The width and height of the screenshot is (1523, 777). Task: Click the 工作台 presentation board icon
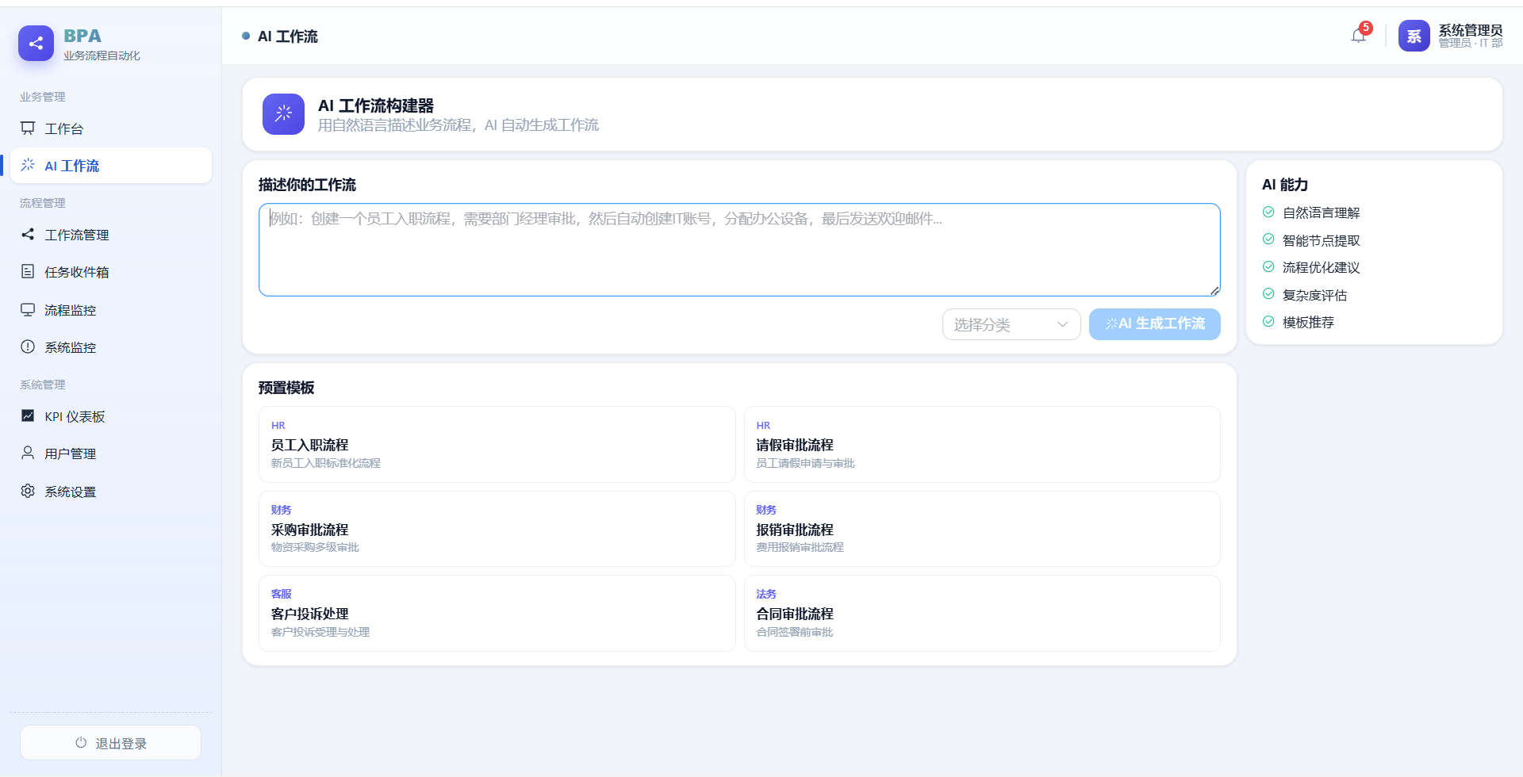(28, 128)
